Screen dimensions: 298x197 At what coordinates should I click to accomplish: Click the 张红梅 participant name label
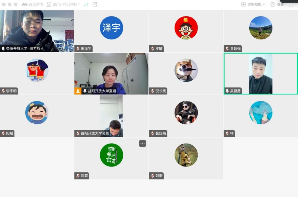[161, 133]
